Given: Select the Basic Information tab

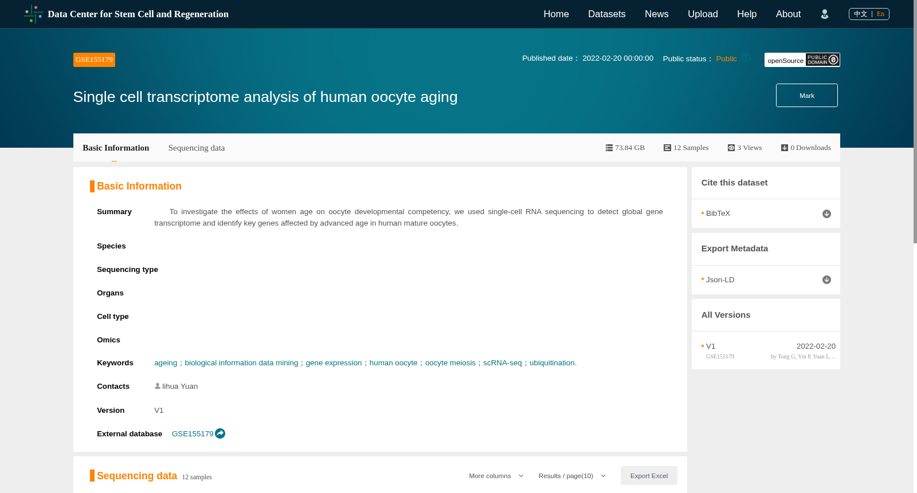Looking at the screenshot, I should point(116,148).
